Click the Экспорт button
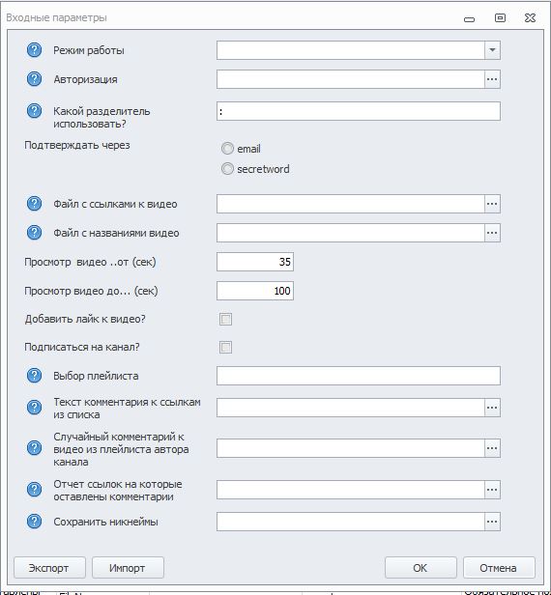 pyautogui.click(x=49, y=568)
